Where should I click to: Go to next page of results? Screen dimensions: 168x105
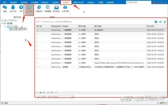(54, 93)
